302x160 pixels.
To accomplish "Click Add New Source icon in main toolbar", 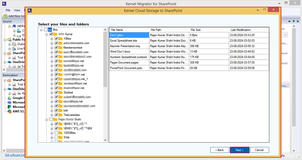I will click(5, 16).
